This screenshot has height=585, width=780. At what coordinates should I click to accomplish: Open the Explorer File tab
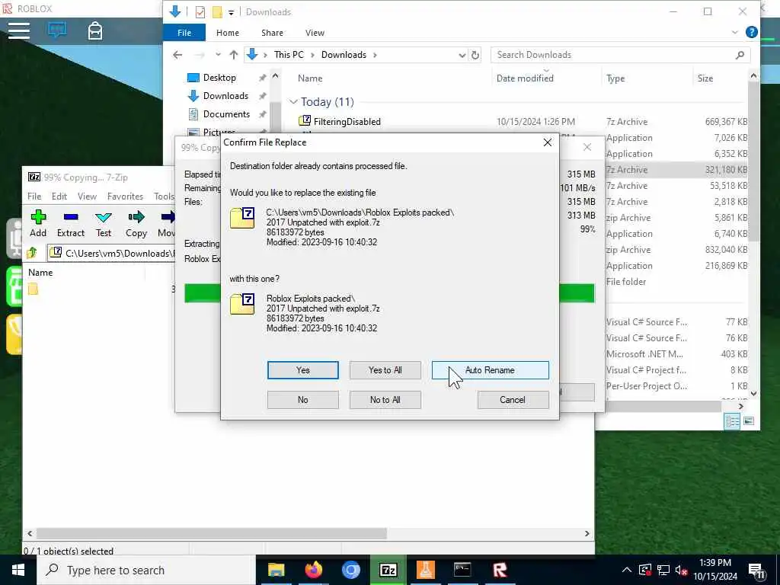tap(184, 33)
